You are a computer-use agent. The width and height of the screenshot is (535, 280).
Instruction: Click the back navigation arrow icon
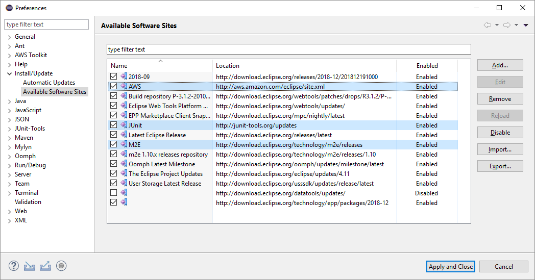pos(487,25)
